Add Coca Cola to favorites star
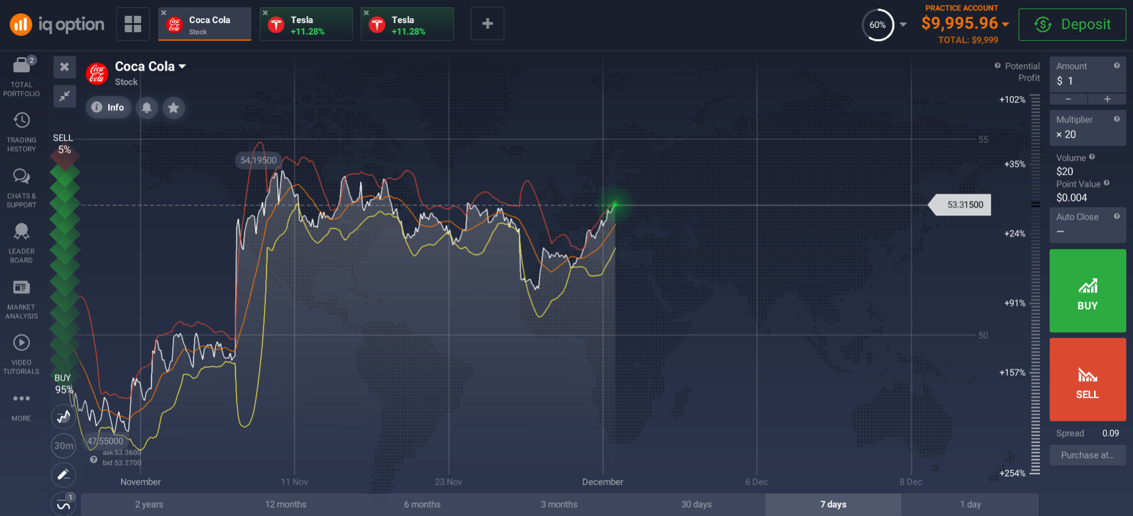The image size is (1133, 516). (x=173, y=107)
